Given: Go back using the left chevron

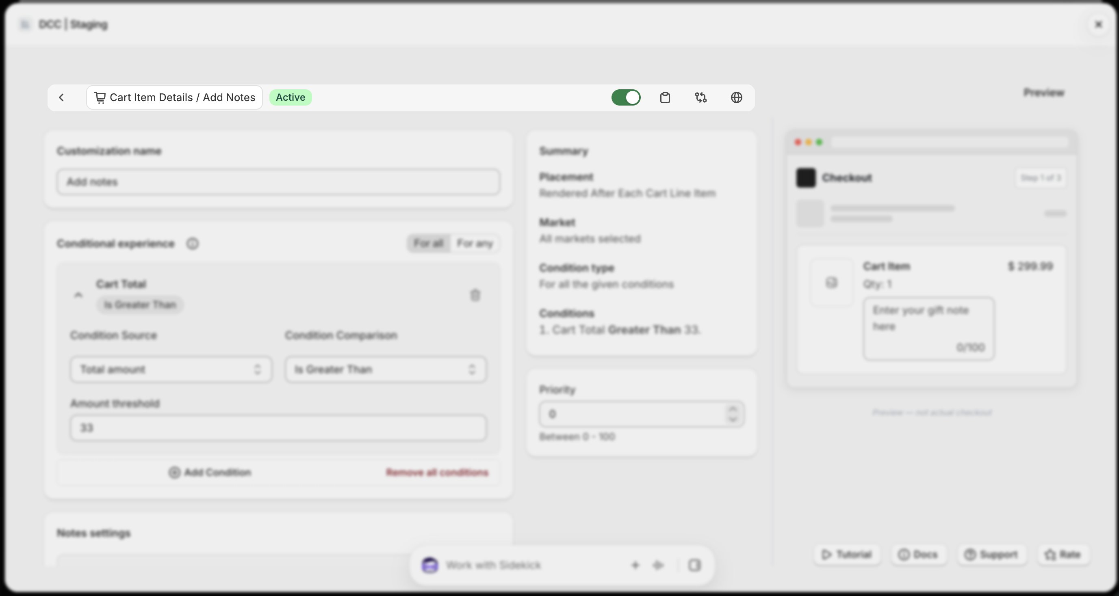Looking at the screenshot, I should 61,98.
